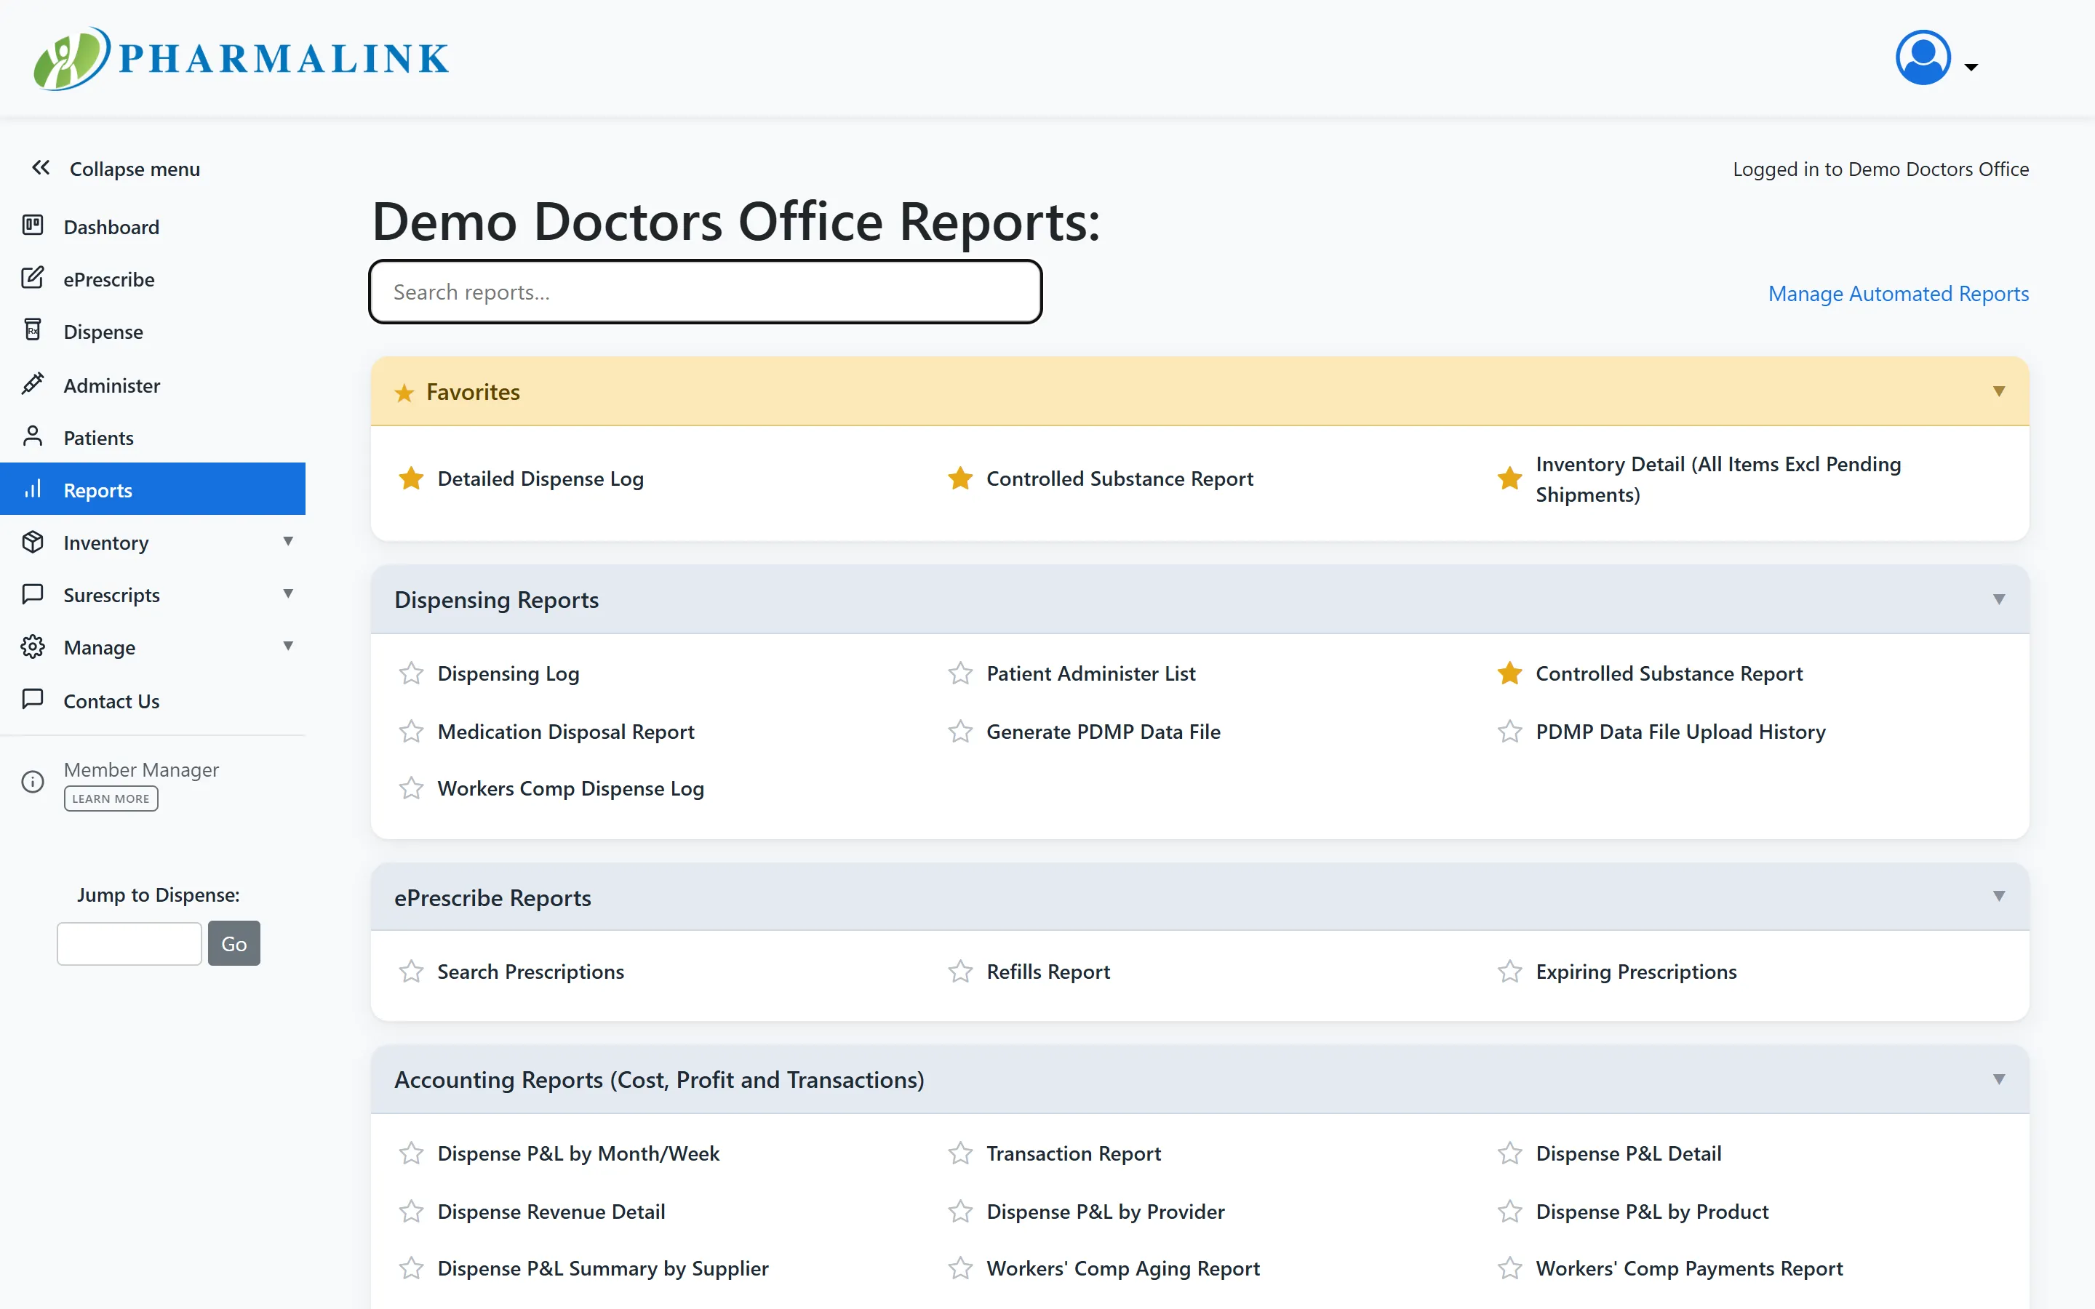Select Administer in the sidebar
This screenshot has height=1309, width=2095.
[x=112, y=385]
